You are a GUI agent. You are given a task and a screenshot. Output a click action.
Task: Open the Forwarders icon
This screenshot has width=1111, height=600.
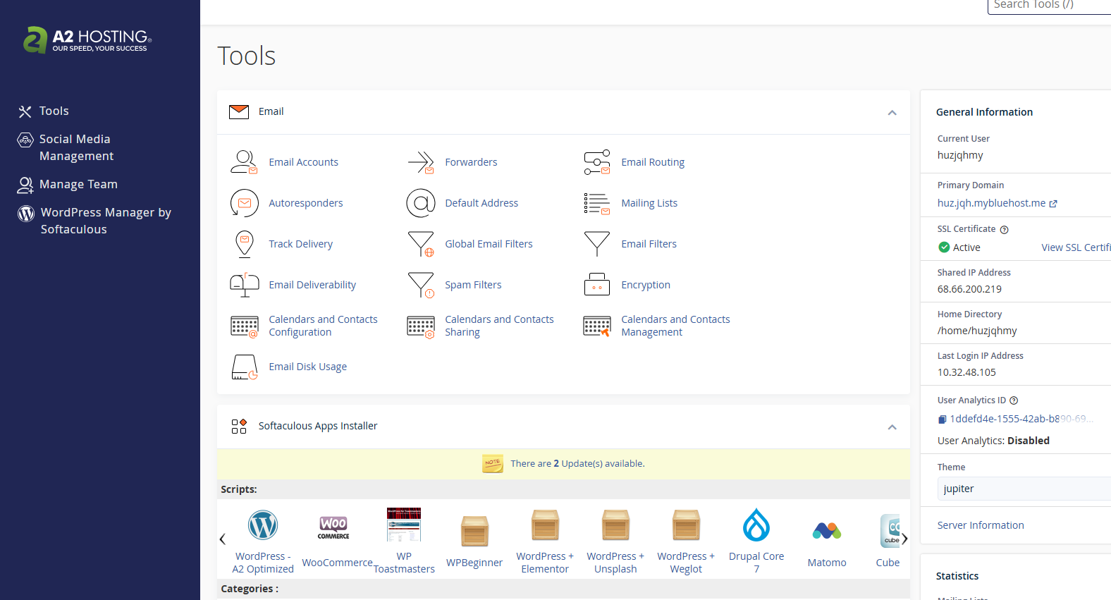tap(421, 162)
